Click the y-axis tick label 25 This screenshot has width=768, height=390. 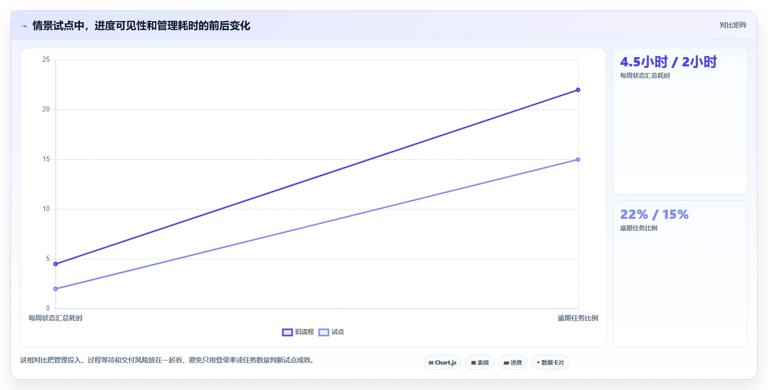click(x=46, y=60)
